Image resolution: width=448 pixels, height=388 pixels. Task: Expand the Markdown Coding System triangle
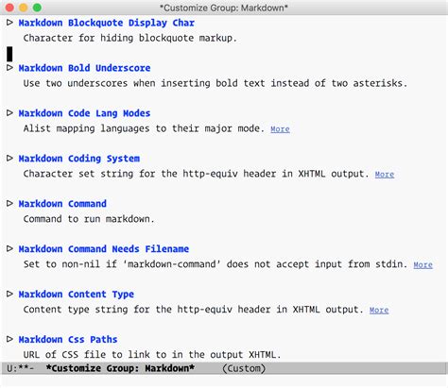point(9,158)
